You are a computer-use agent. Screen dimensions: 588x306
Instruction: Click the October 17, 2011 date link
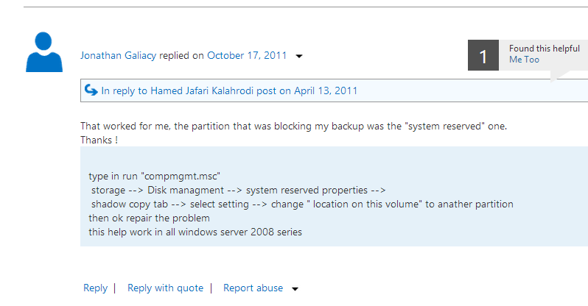tap(246, 55)
